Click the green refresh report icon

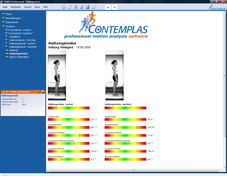(x=75, y=7)
